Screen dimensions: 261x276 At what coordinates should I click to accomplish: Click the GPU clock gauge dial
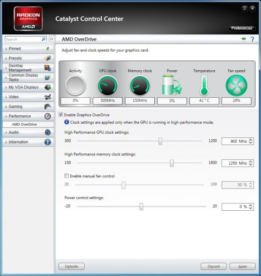coord(108,86)
